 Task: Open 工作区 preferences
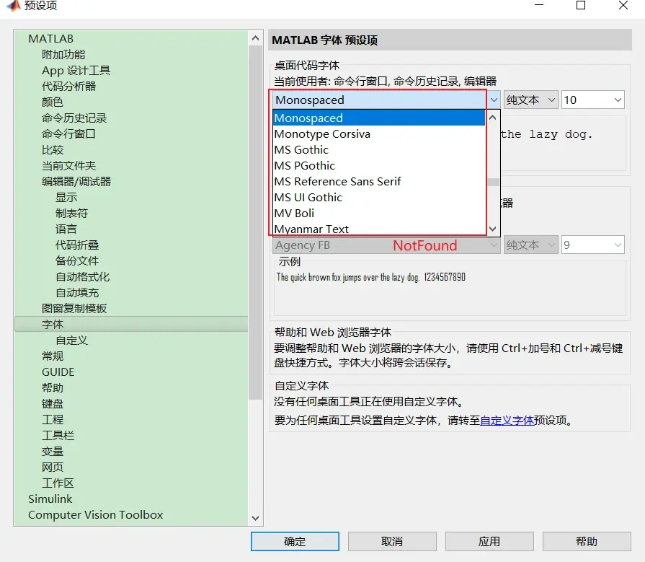(x=58, y=483)
